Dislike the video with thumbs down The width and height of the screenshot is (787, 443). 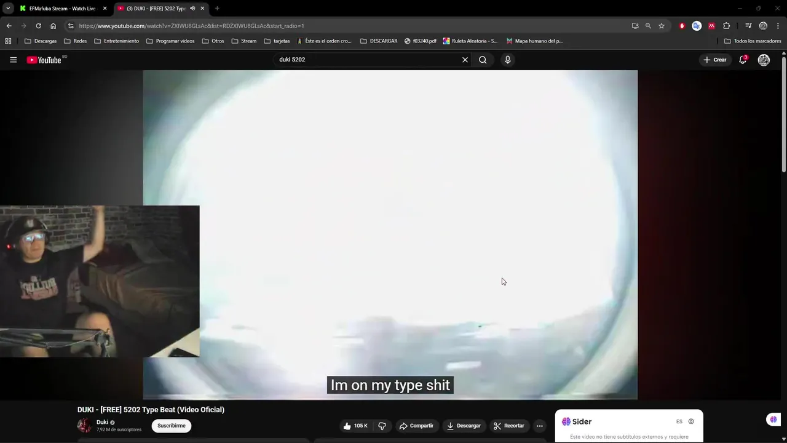tap(382, 426)
